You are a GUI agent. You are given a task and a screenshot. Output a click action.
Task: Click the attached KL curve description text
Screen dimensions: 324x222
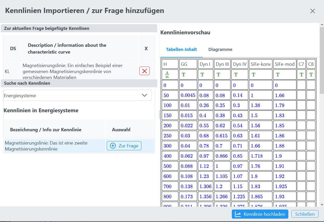pyautogui.click(x=72, y=71)
